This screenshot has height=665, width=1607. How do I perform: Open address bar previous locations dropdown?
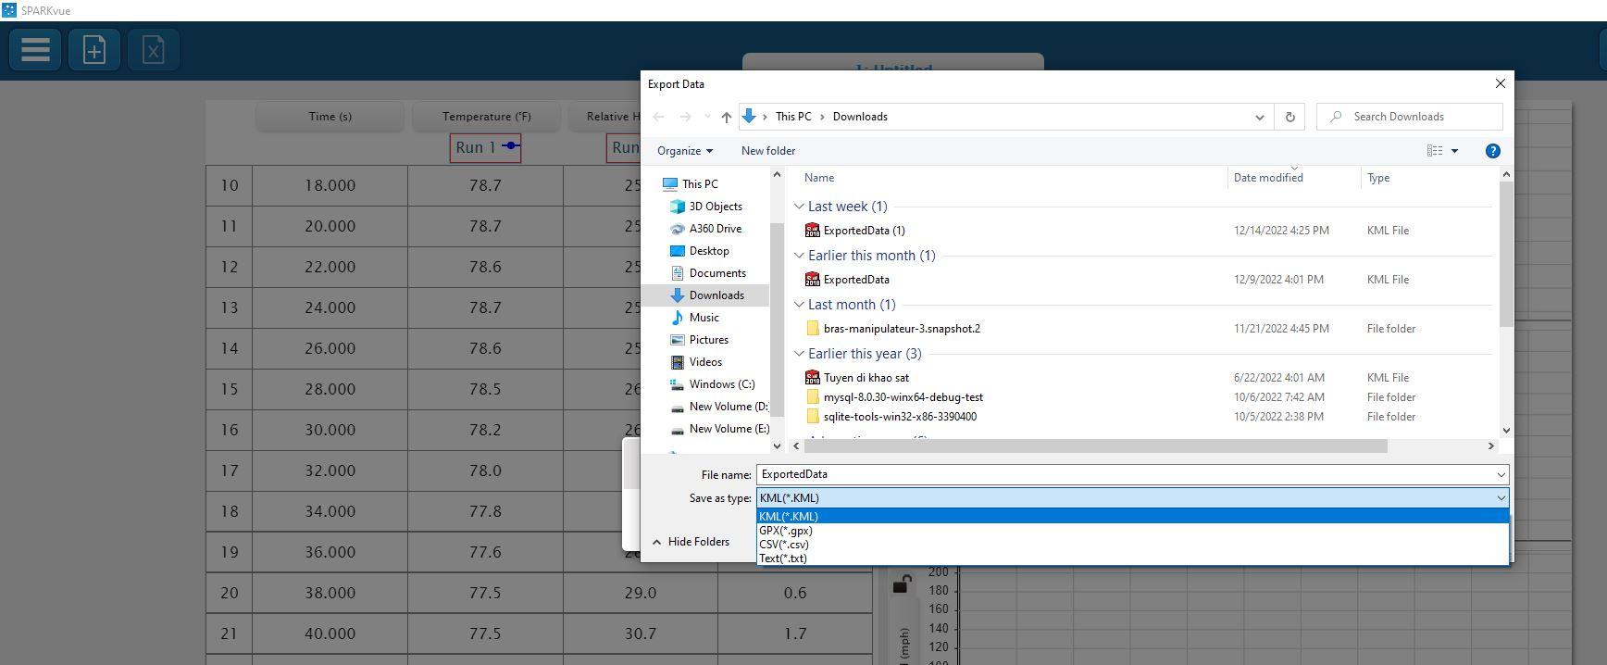pyautogui.click(x=1259, y=117)
